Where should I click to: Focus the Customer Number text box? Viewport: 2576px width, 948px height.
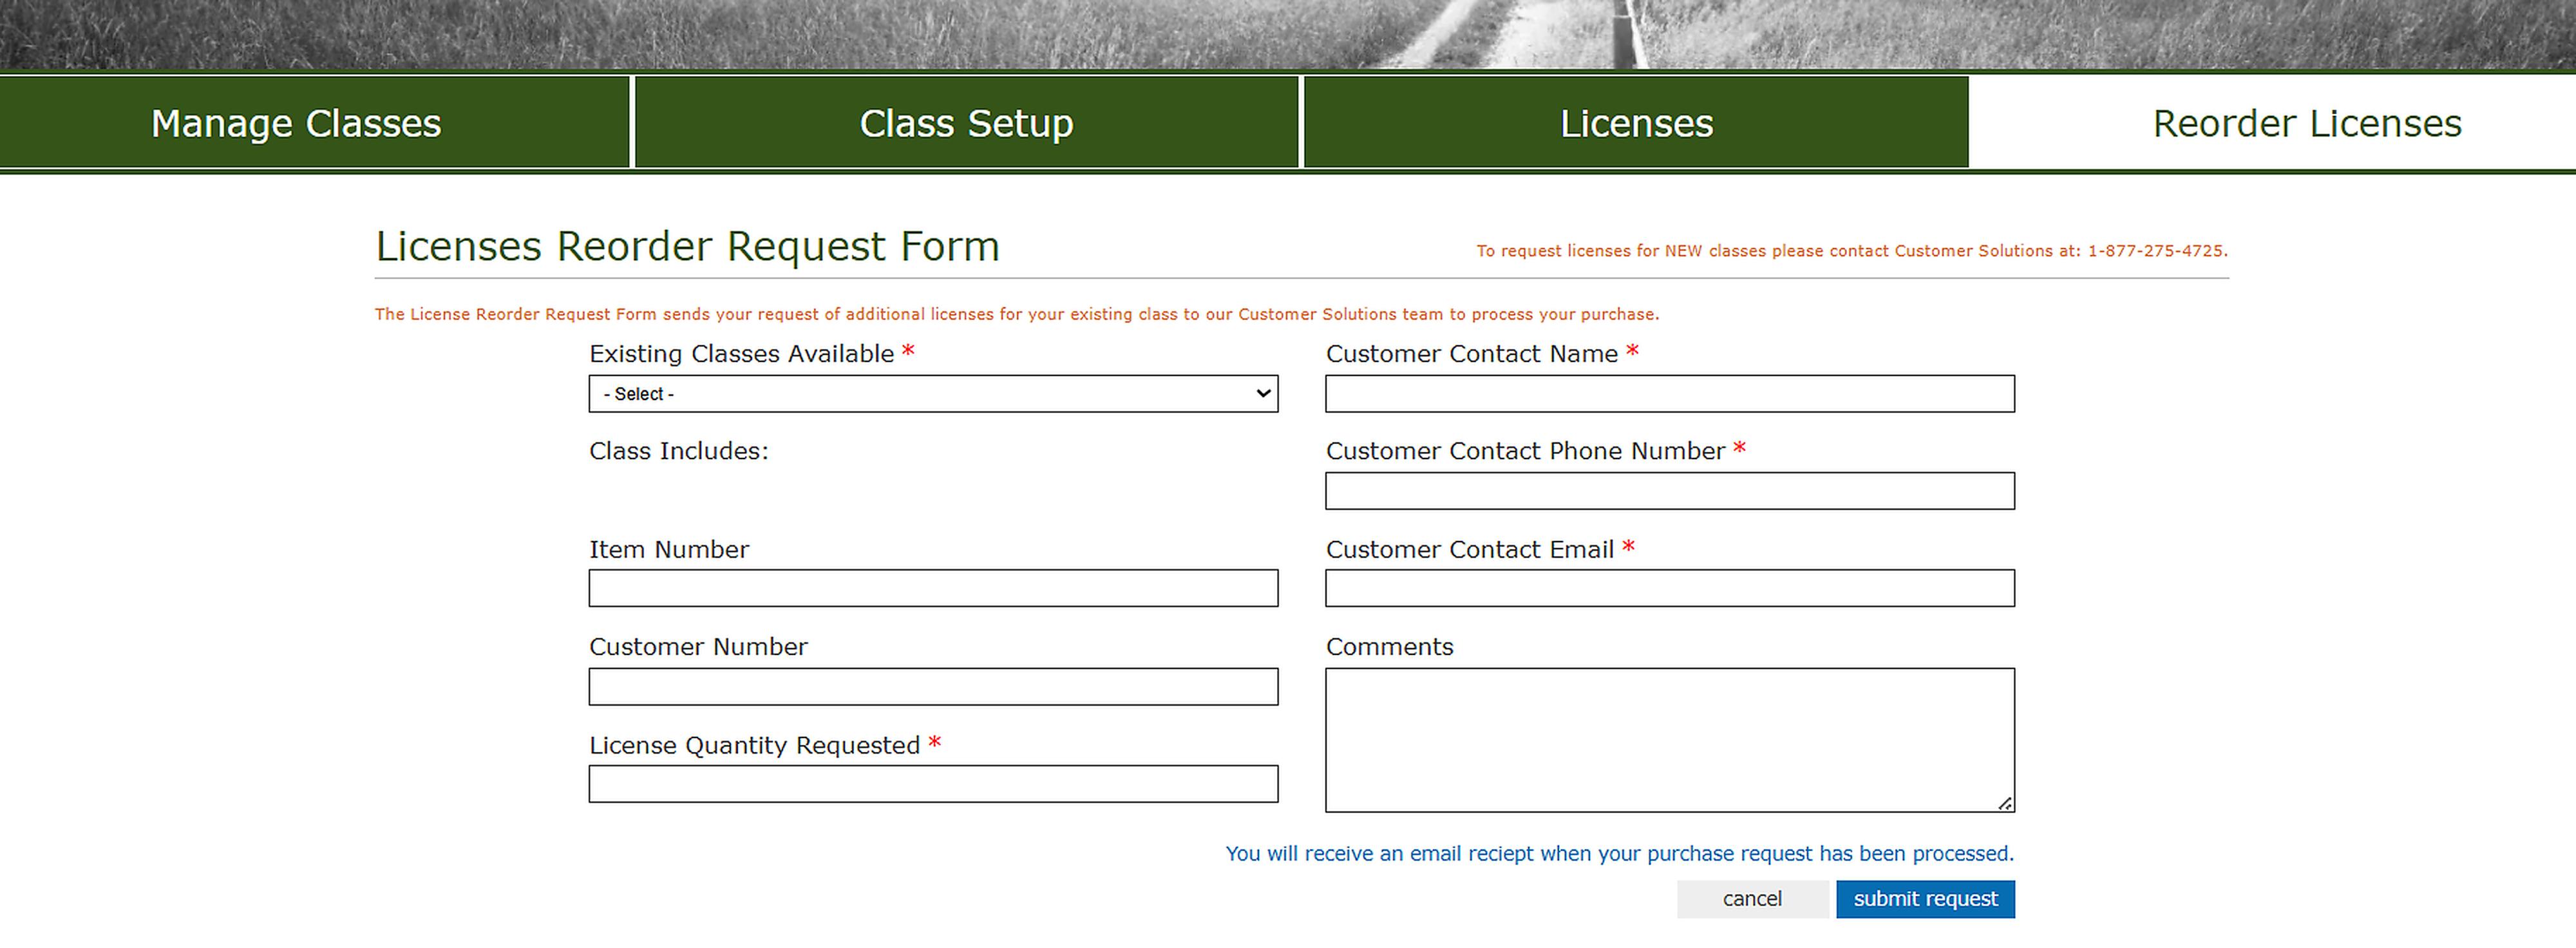tap(933, 687)
